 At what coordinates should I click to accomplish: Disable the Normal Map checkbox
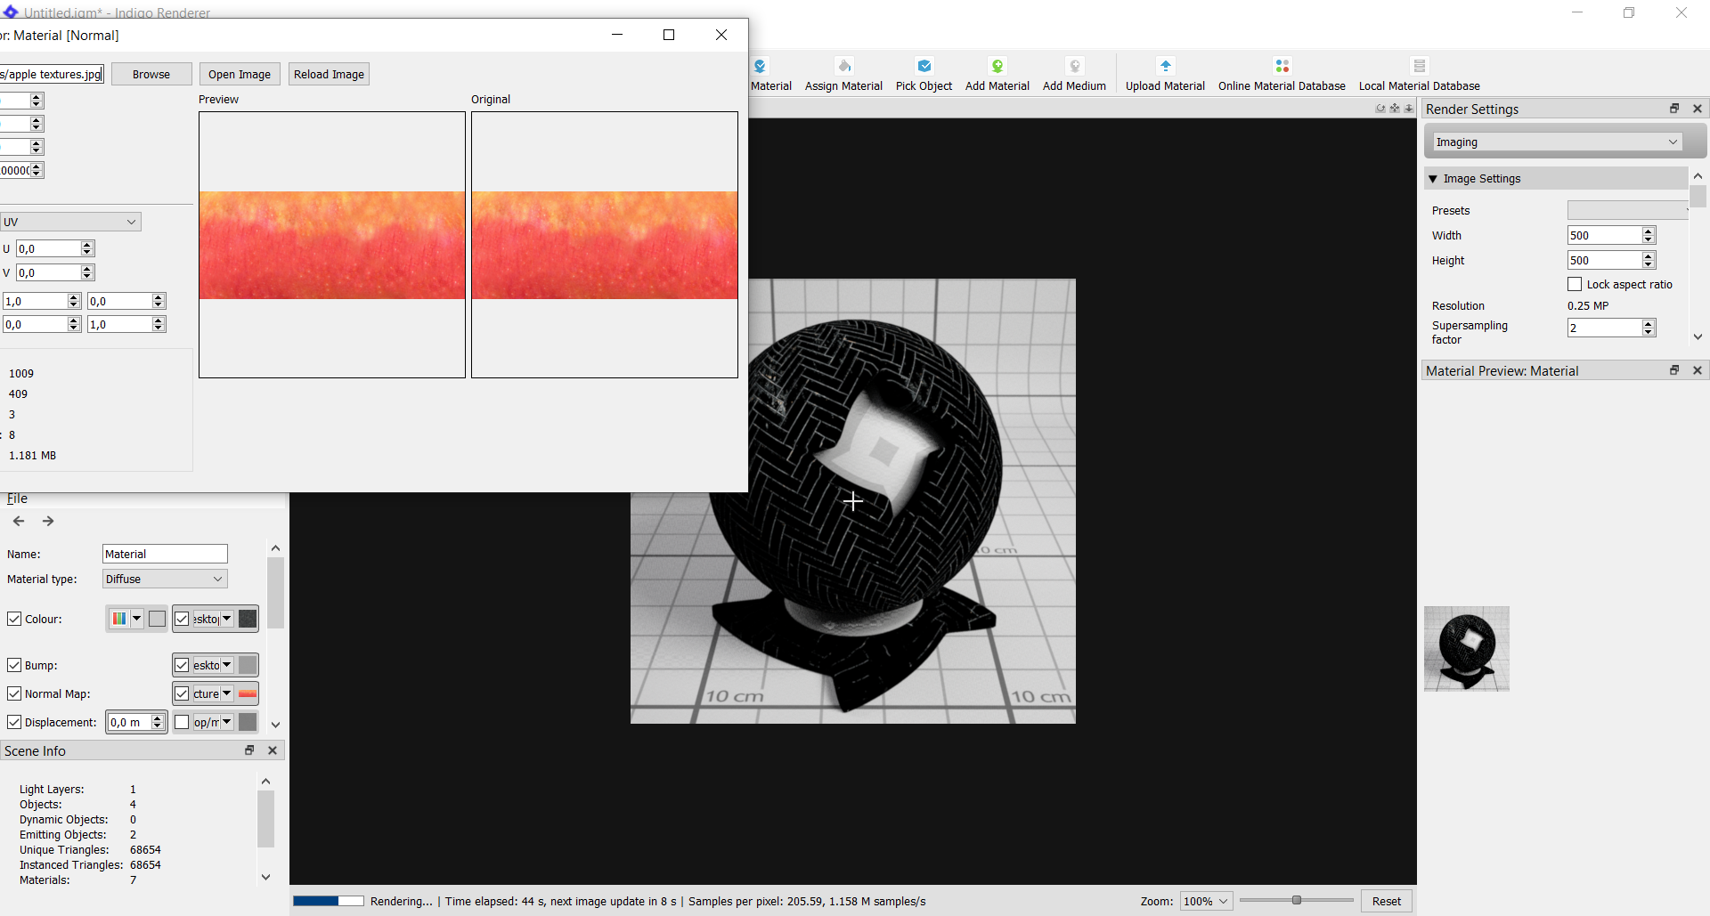pyautogui.click(x=14, y=694)
